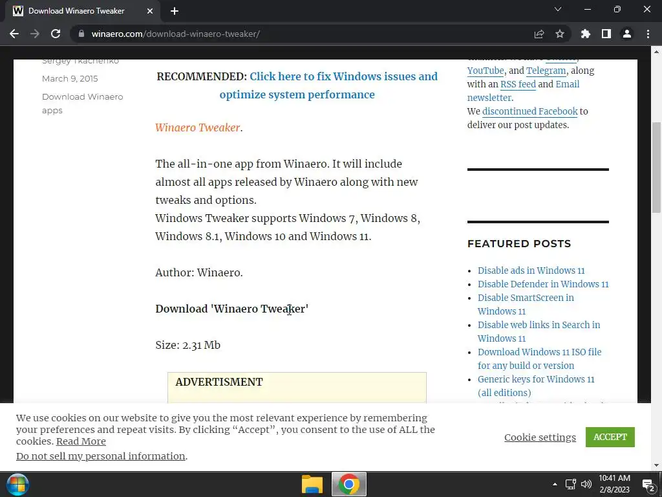The height and width of the screenshot is (497, 662).
Task: Open Windows Start menu
Action: [17, 484]
